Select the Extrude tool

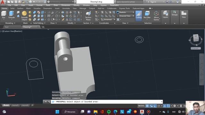coord(12,15)
